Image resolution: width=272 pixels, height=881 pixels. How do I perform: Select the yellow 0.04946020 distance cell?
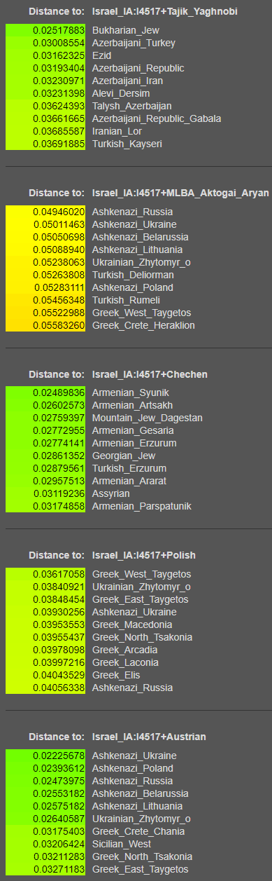click(x=45, y=212)
